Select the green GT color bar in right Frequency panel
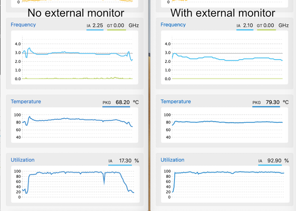This screenshot has height=211, width=296. pyautogui.click(x=266, y=30)
